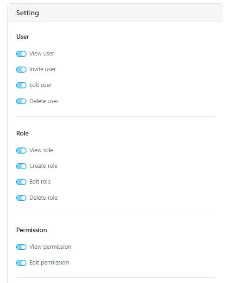Click the Edit permission label text

tap(49, 263)
